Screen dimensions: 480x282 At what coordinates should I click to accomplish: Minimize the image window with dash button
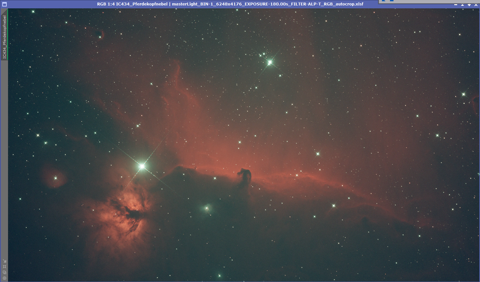[x=456, y=5]
